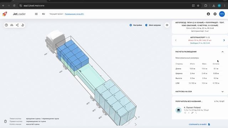The height and width of the screenshot is (128, 228).
Task: Open the main hamburger menu beside JetLoader
Action: coord(36,14)
